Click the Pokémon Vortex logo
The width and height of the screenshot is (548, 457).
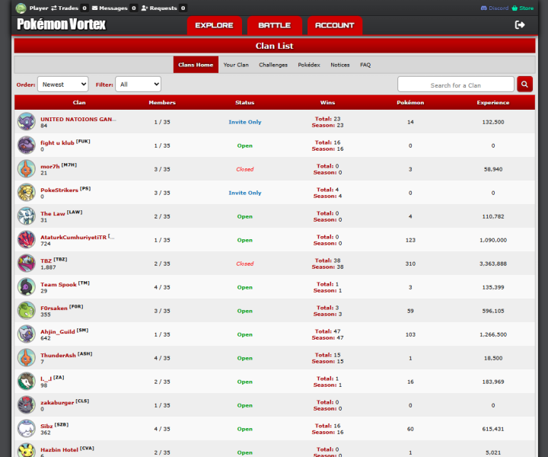pos(61,24)
